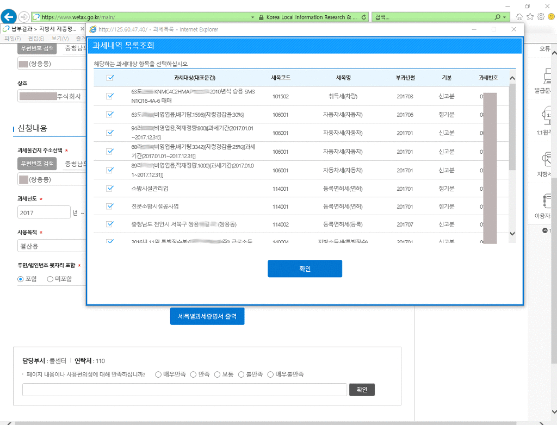Open the address bar URL dropdown arrow
The height and width of the screenshot is (425, 557).
252,17
